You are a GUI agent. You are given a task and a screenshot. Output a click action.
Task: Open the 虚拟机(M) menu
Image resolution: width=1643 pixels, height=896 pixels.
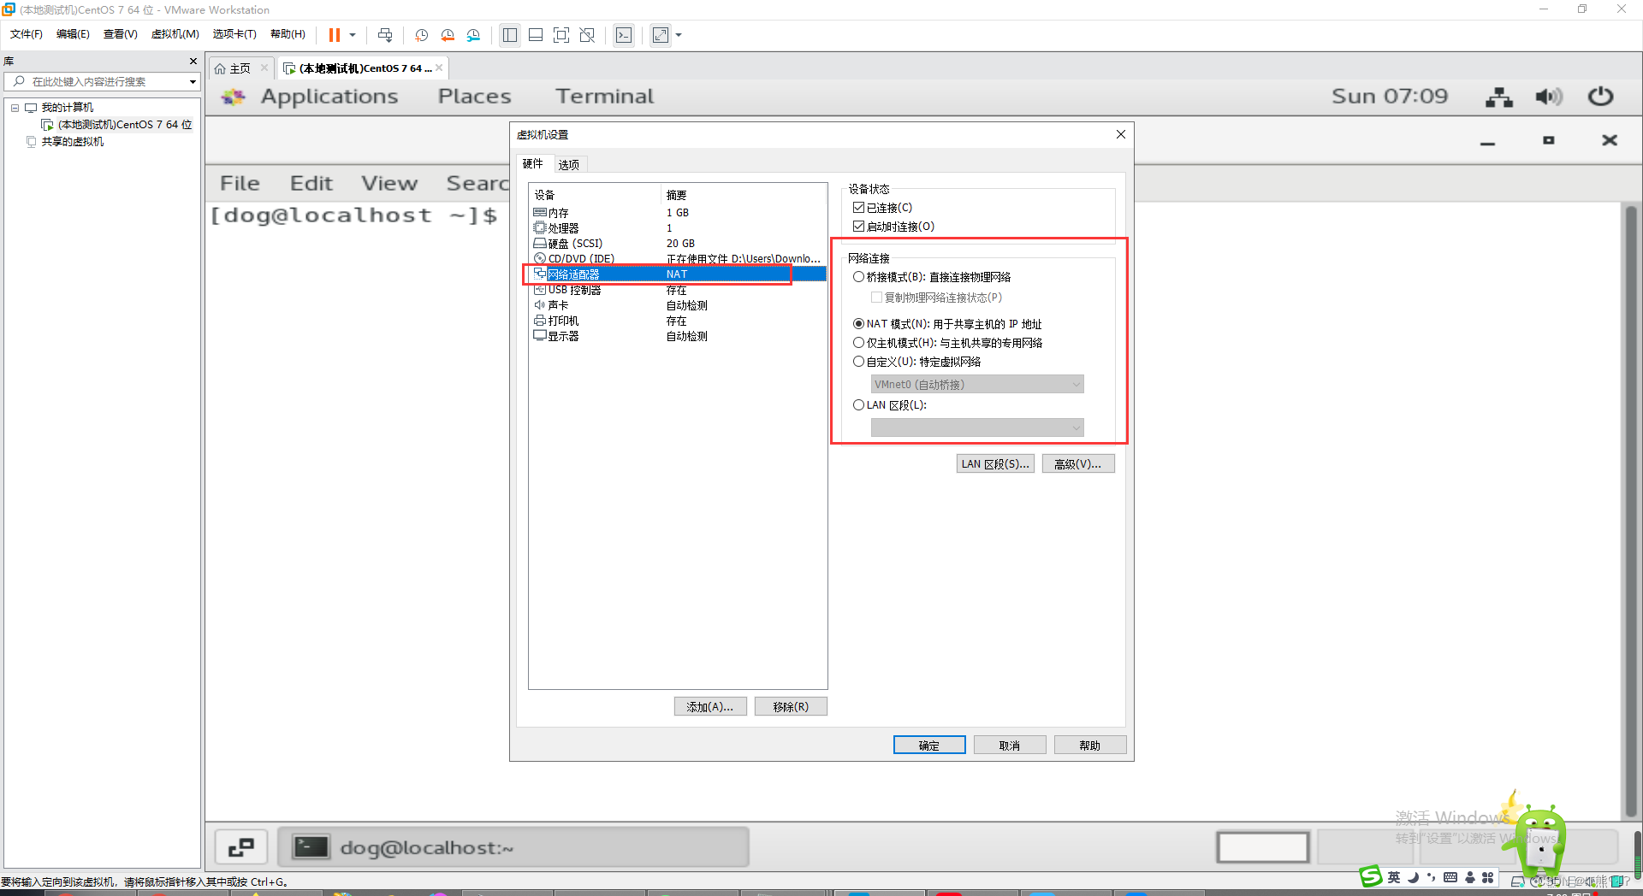tap(175, 34)
